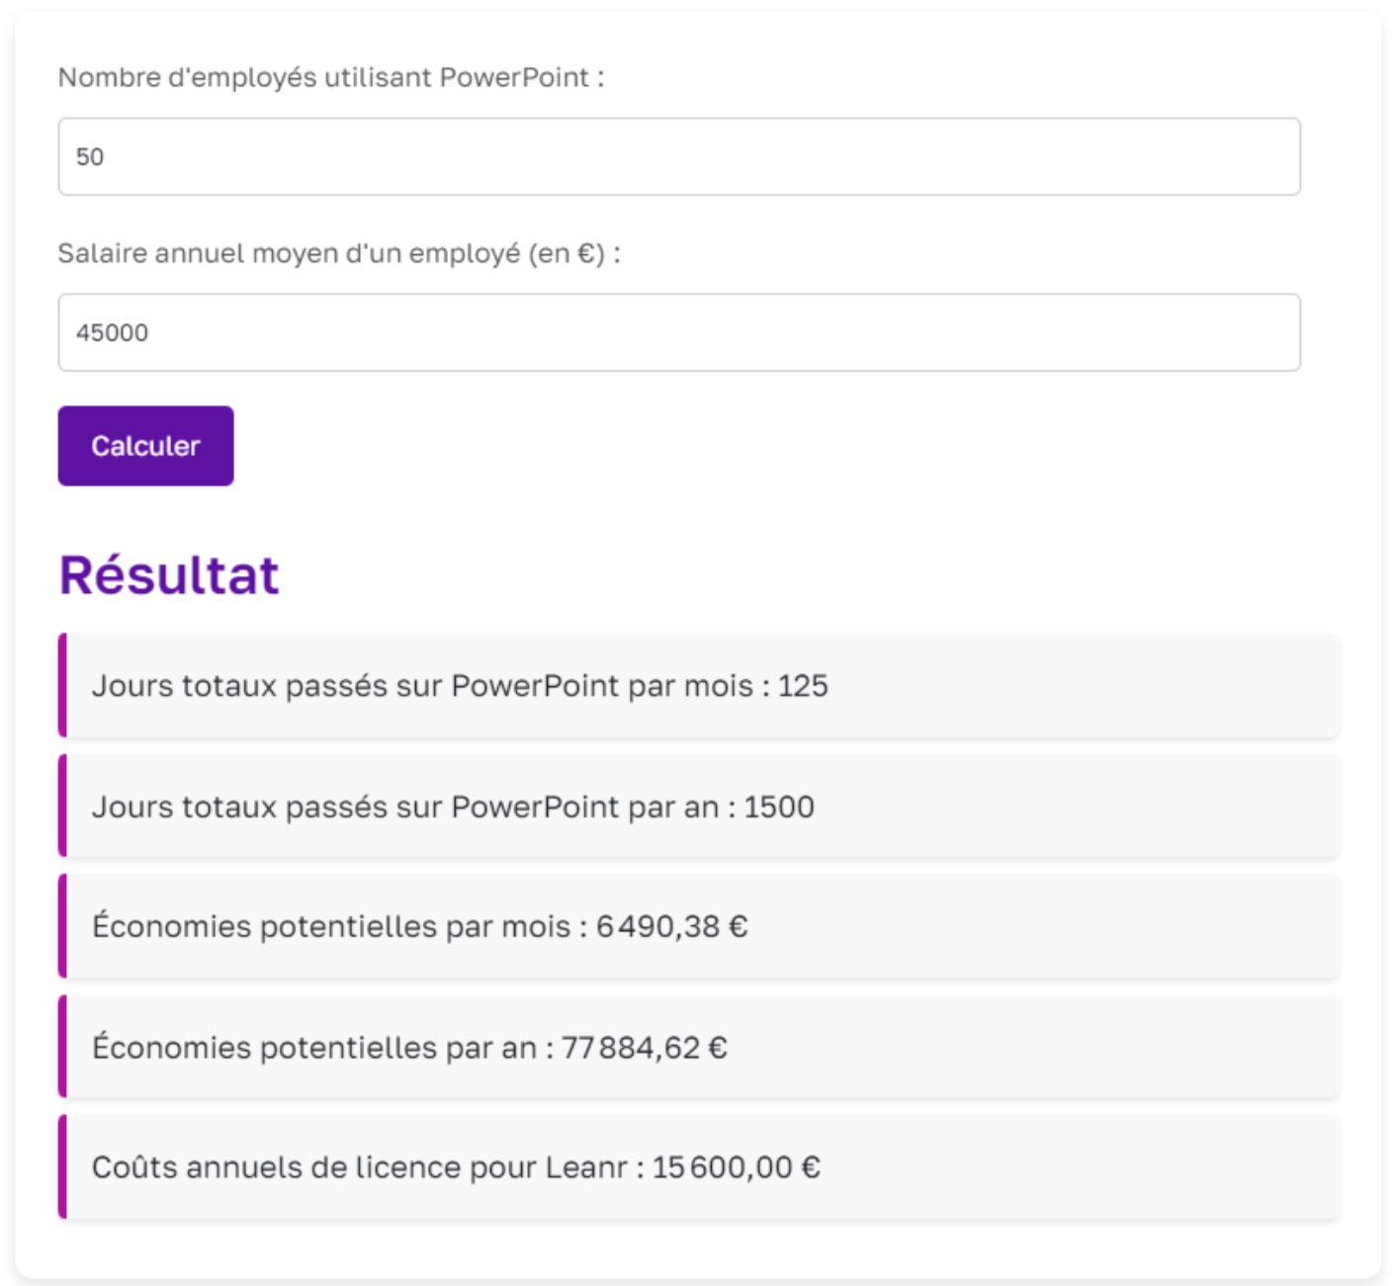Click the Calculer button
This screenshot has width=1398, height=1286.
tap(145, 446)
